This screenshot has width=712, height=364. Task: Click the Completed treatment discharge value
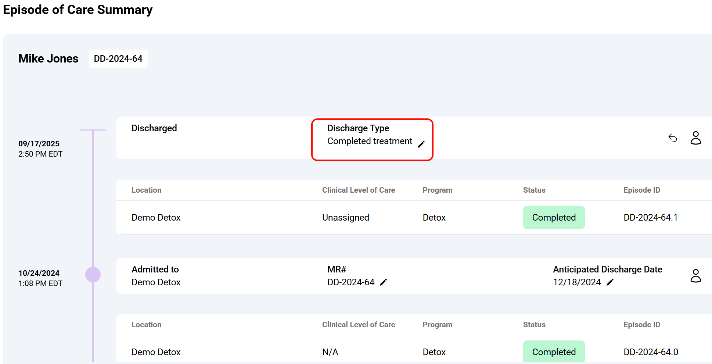pyautogui.click(x=370, y=141)
